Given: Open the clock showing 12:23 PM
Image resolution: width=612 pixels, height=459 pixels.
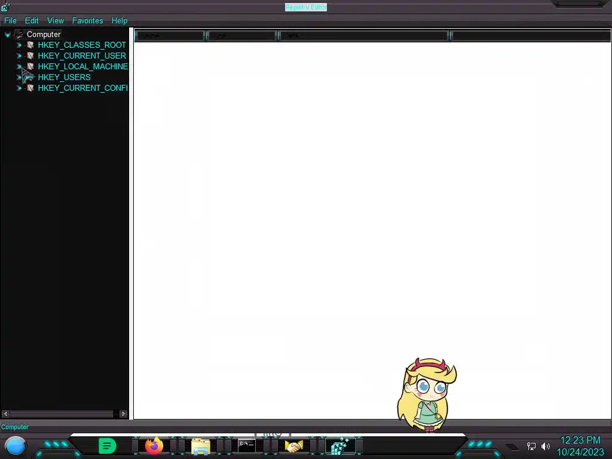Looking at the screenshot, I should pyautogui.click(x=580, y=440).
